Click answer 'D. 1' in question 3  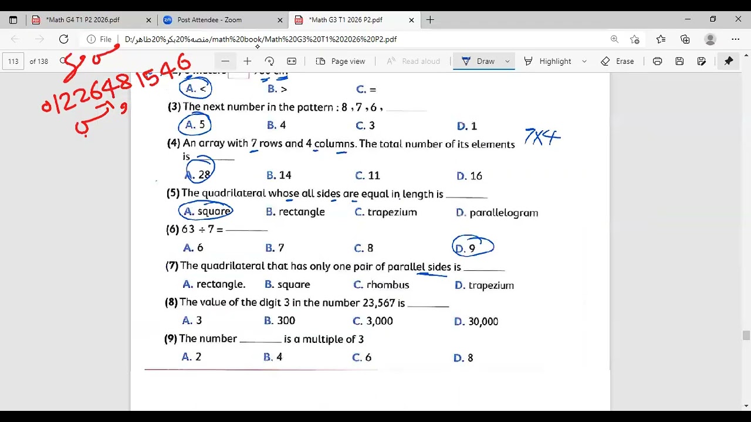point(467,126)
